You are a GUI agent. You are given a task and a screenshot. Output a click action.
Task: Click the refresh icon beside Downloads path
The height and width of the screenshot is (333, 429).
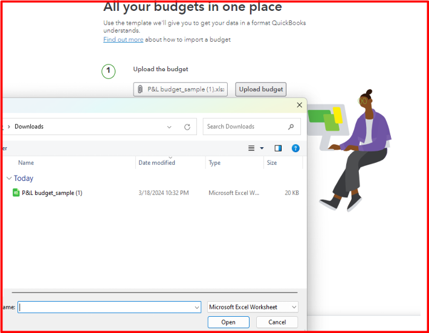tap(187, 127)
